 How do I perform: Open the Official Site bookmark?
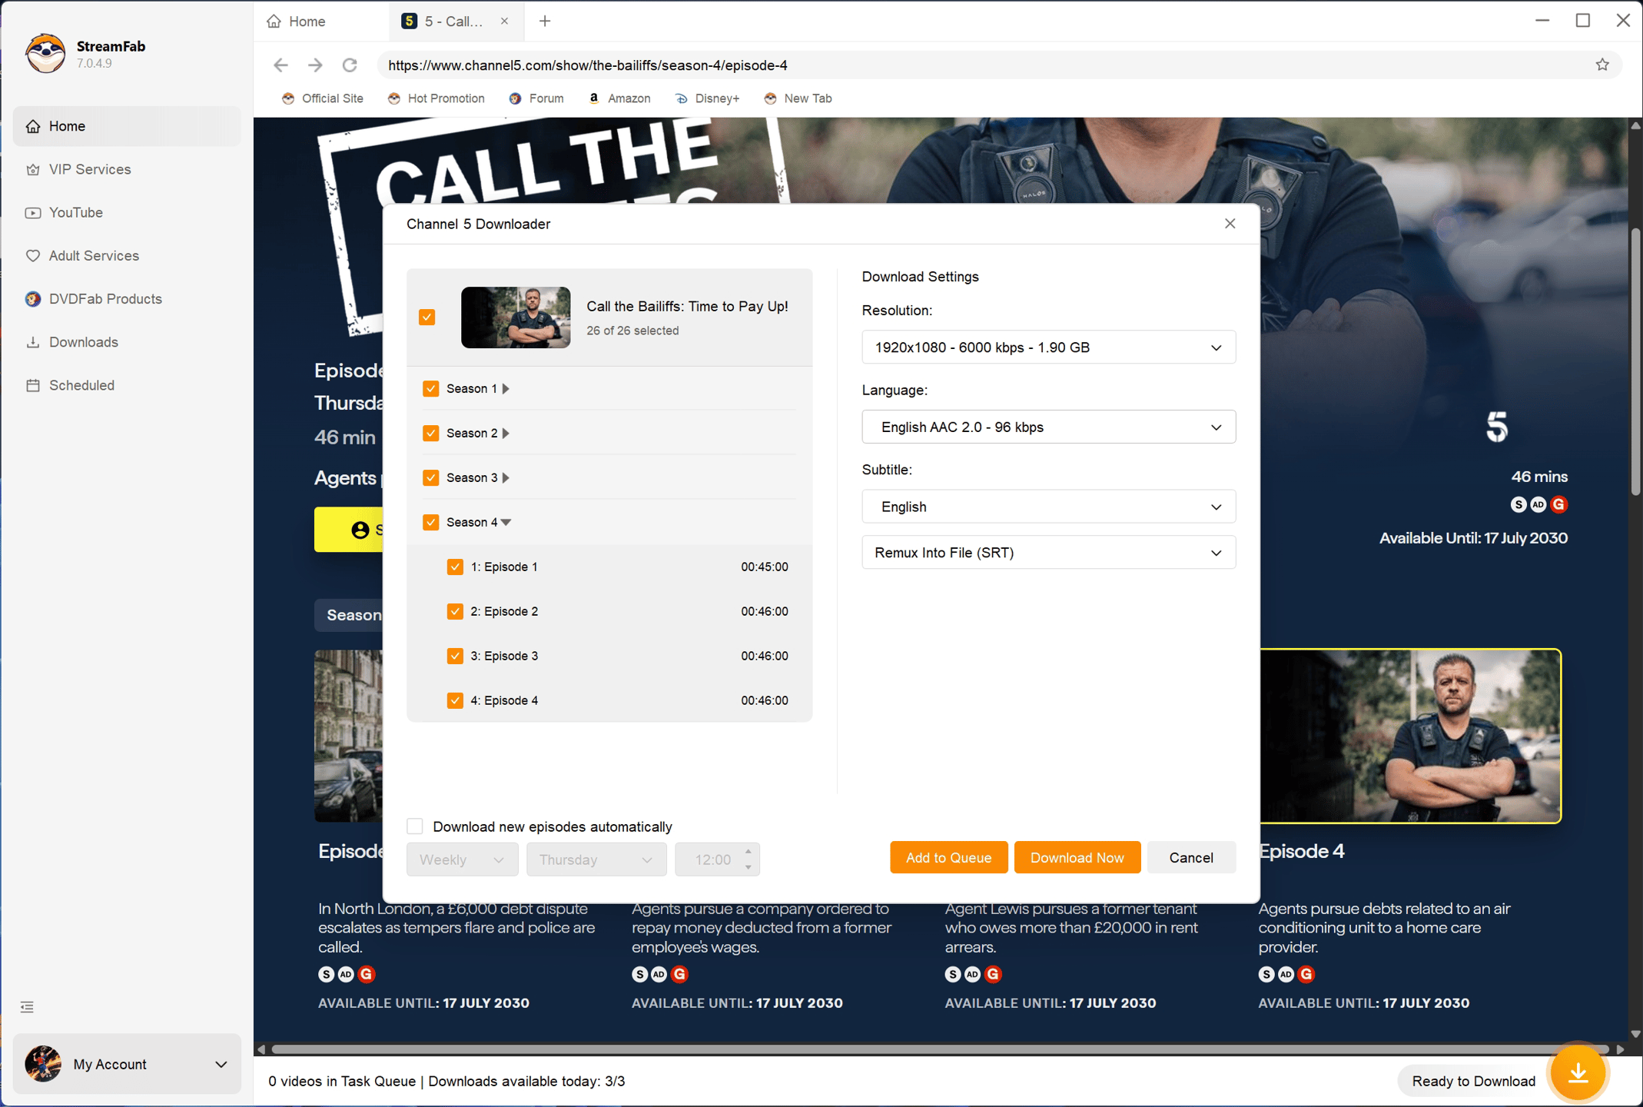click(323, 98)
